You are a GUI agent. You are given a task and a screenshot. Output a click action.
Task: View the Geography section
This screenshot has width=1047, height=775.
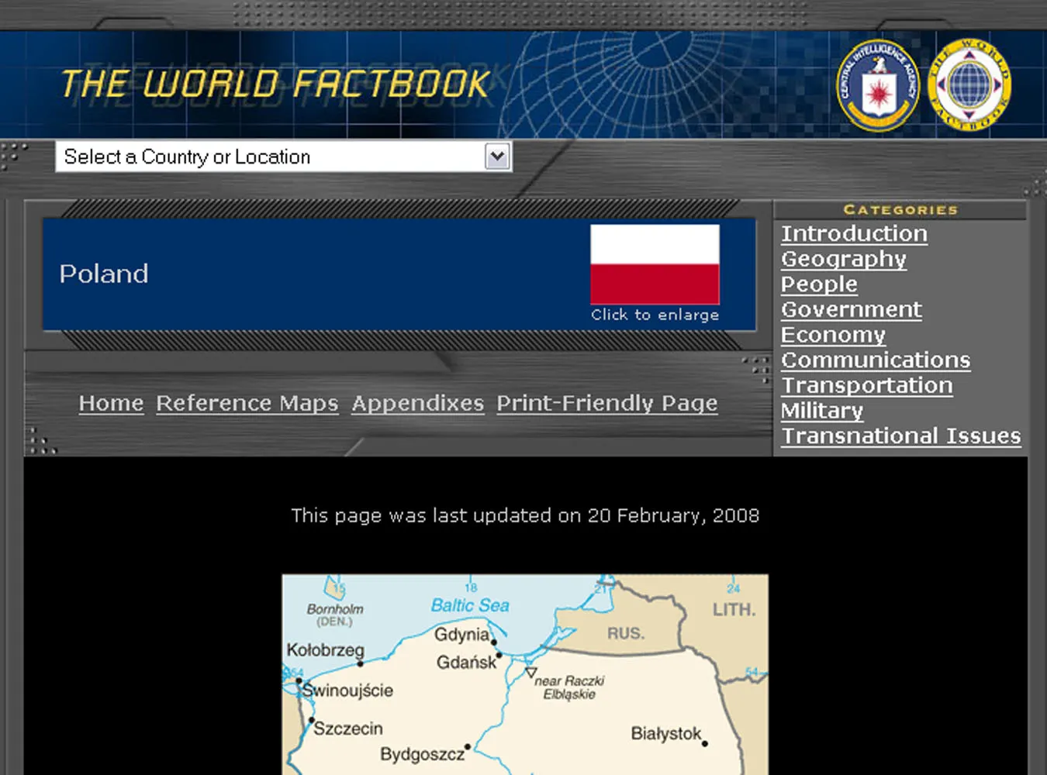click(843, 259)
